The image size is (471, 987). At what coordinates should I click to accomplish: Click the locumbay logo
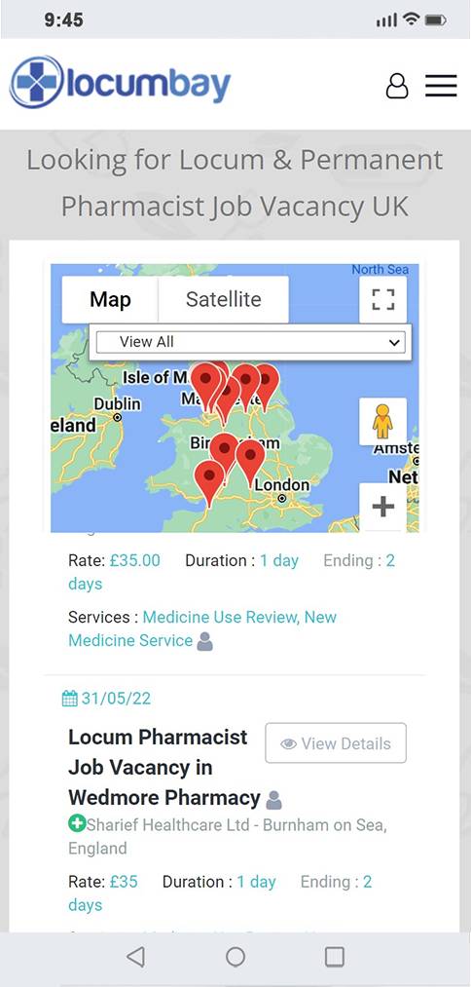click(120, 83)
